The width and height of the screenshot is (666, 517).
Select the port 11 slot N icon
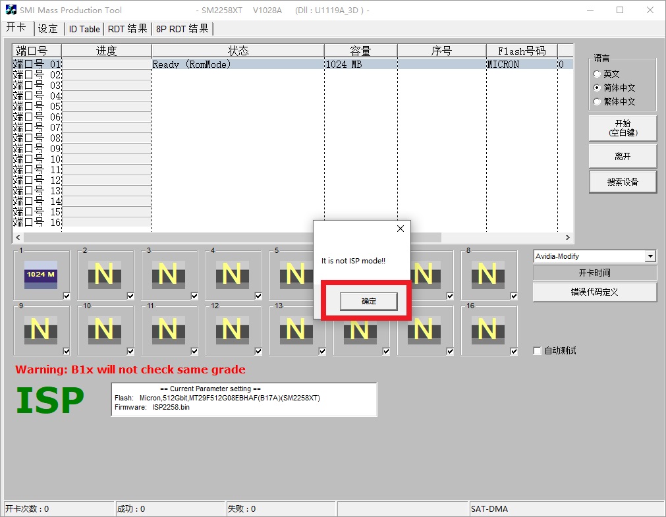coord(168,328)
